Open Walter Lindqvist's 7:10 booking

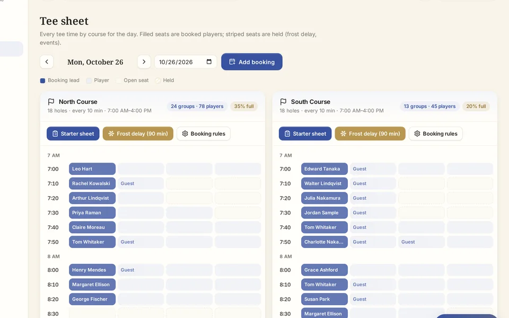[324, 183]
